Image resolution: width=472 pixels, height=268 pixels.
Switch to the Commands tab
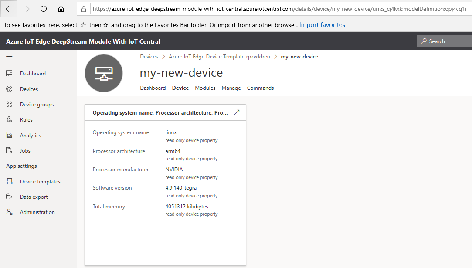point(260,88)
